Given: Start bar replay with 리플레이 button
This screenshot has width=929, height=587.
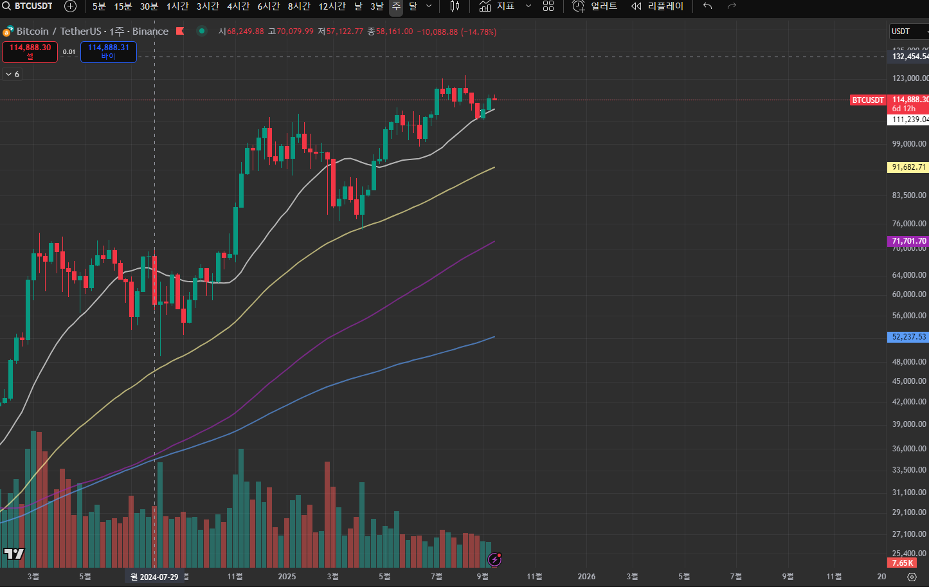Looking at the screenshot, I should click(657, 6).
